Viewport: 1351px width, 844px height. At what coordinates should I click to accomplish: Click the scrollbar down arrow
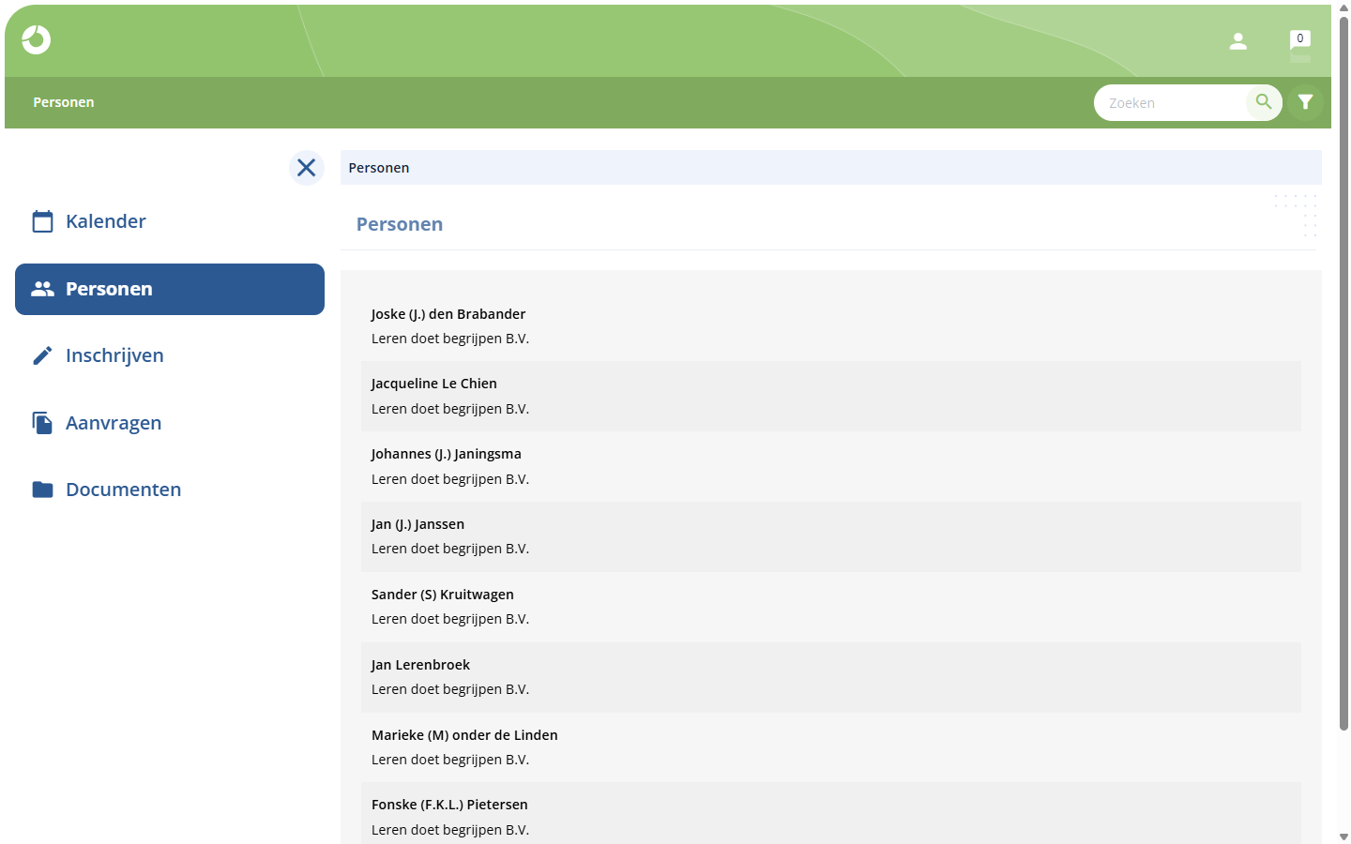point(1343,836)
